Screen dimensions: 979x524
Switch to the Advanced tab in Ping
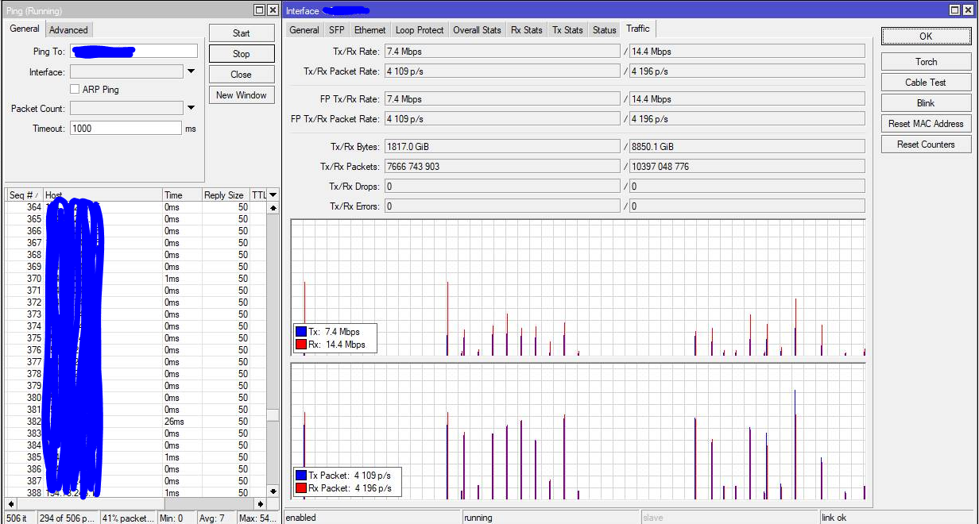(68, 29)
